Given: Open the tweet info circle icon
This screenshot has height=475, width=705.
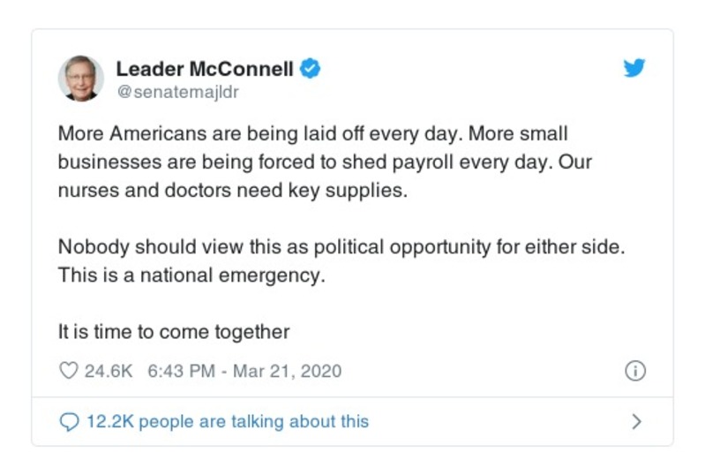Looking at the screenshot, I should 635,371.
